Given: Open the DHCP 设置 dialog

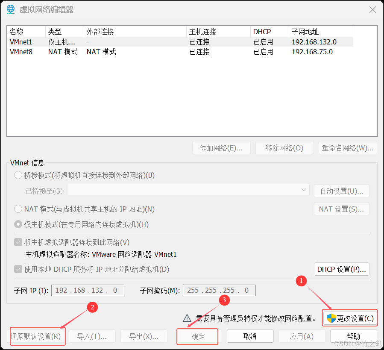Looking at the screenshot, I should click(x=341, y=269).
